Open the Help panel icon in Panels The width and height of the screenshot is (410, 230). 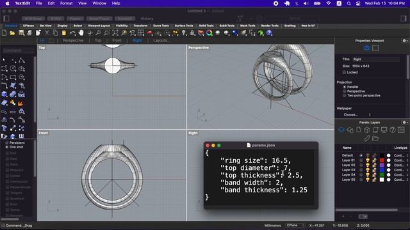click(393, 130)
